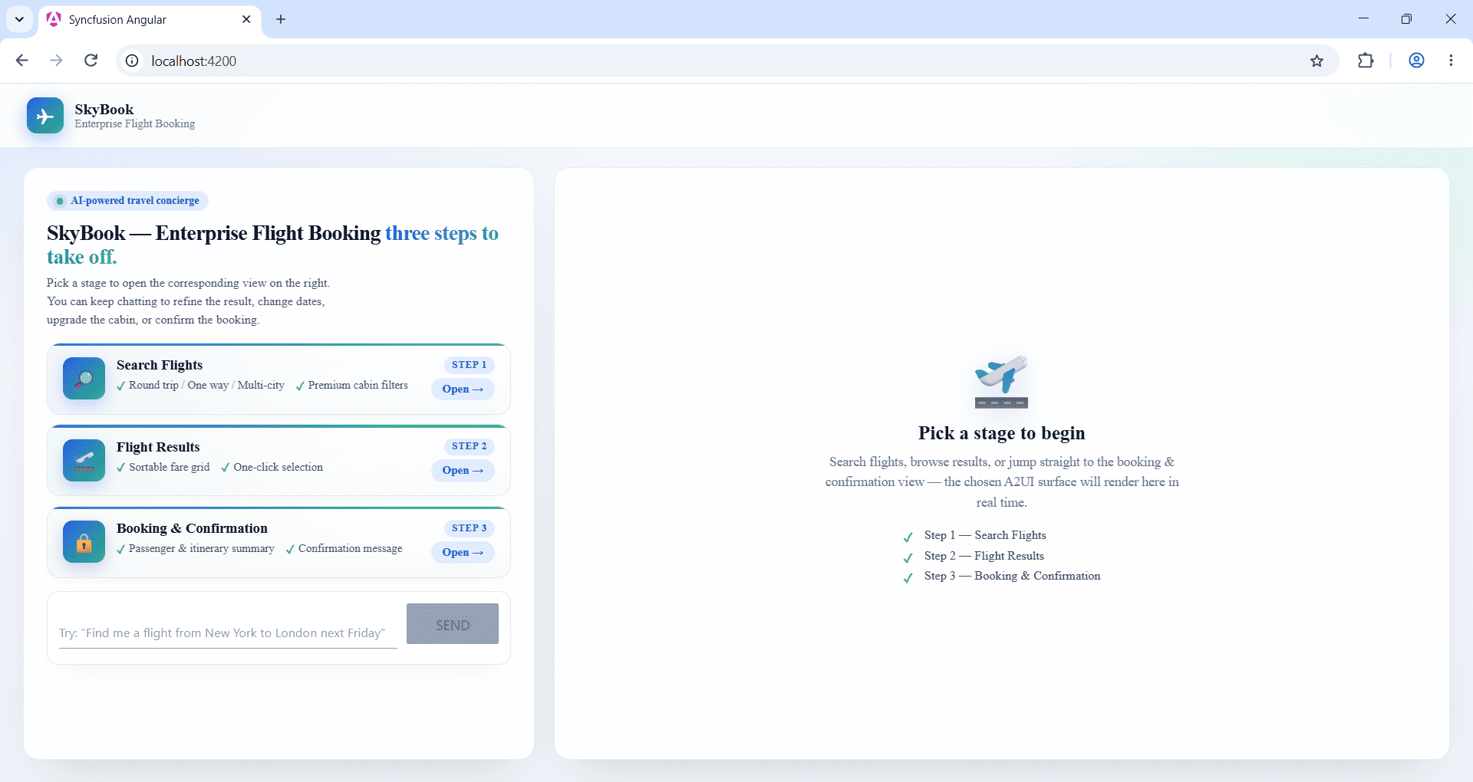
Task: Bookmark this tab with star icon
Action: pos(1316,61)
